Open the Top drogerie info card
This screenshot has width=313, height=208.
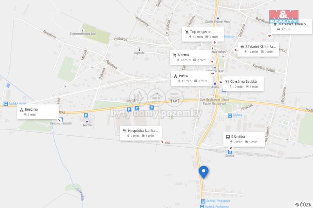point(203,34)
